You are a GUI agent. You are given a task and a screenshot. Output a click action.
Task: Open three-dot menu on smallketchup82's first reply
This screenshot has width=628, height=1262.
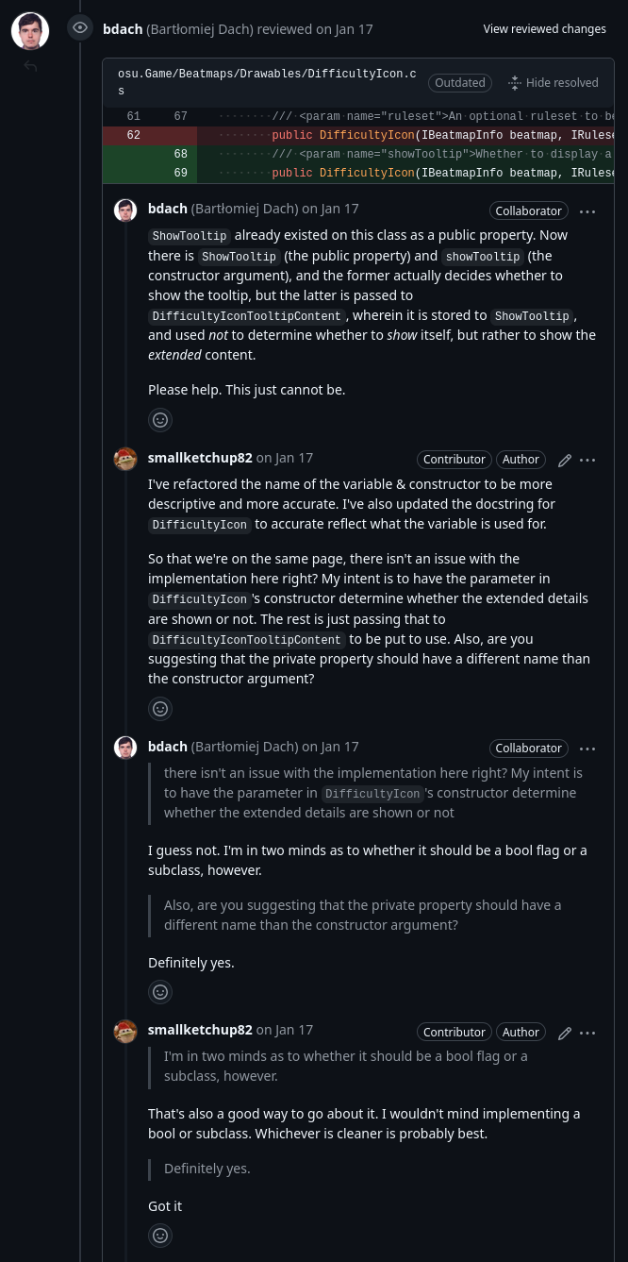587,461
